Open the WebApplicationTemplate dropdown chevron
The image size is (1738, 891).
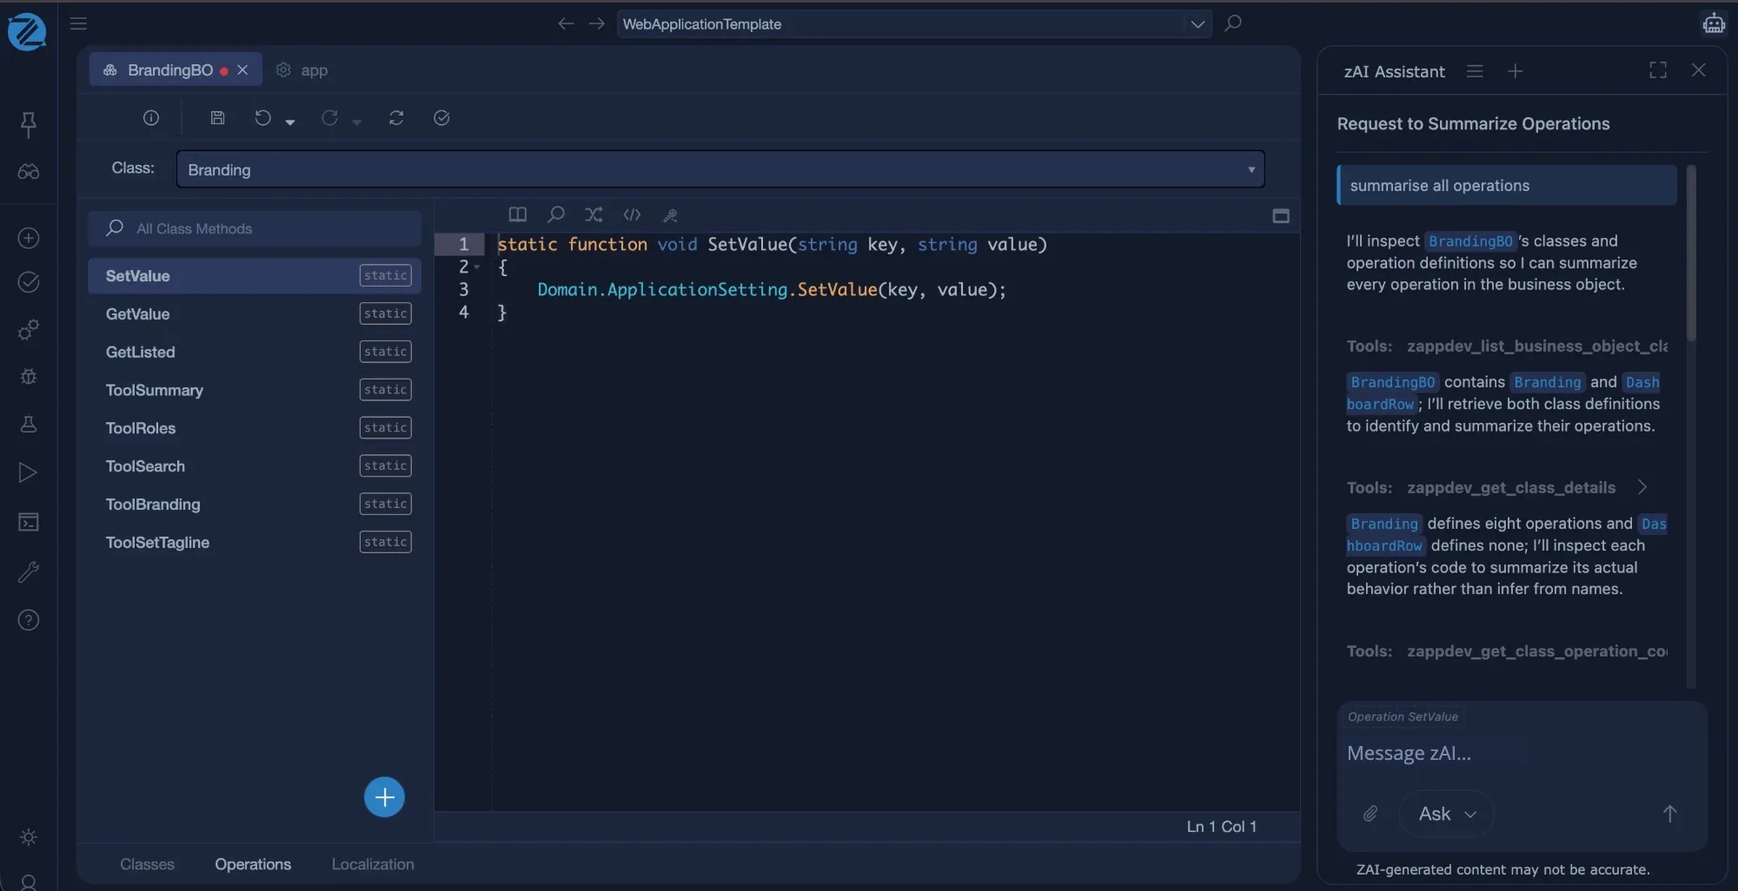pos(1197,24)
